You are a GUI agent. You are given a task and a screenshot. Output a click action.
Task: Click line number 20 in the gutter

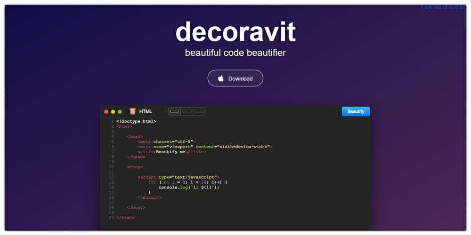click(x=111, y=218)
